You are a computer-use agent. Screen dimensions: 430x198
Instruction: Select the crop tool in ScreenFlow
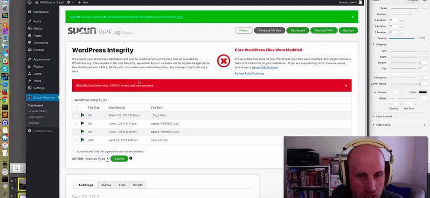tap(16, 168)
